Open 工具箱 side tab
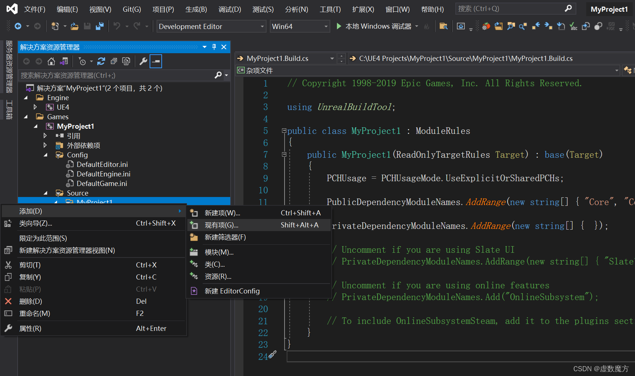635x376 pixels. 9,110
